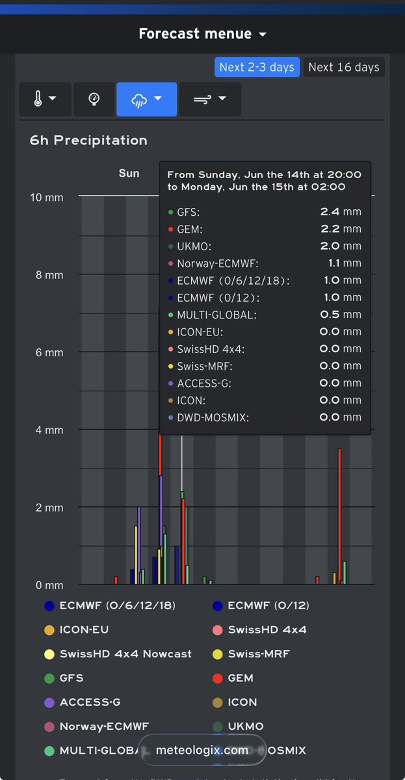Click the pink SwissHD 4x4 legend dot
This screenshot has height=780, width=405.
[x=218, y=630]
